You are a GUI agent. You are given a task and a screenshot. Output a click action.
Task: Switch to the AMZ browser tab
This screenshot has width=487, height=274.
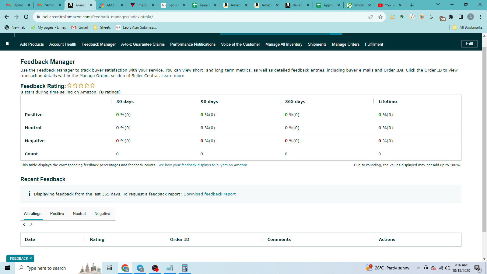click(x=111, y=5)
